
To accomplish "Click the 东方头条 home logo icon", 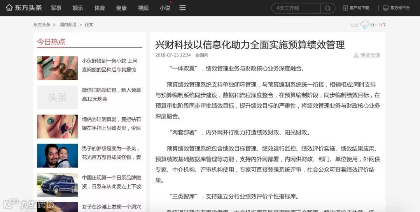I will coord(9,8).
